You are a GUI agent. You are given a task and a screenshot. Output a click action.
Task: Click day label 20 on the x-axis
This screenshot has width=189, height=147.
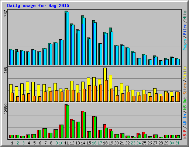click(x=116, y=143)
